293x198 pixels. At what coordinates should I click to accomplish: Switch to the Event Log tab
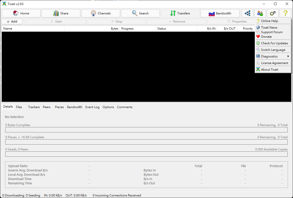[92, 107]
